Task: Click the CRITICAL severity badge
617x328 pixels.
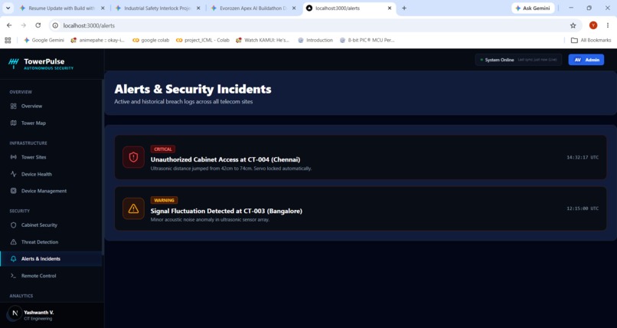Action: pyautogui.click(x=163, y=149)
